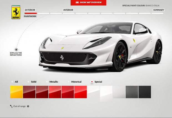Select the Solid paint filter
The height and width of the screenshot is (118, 172).
pyautogui.click(x=29, y=82)
